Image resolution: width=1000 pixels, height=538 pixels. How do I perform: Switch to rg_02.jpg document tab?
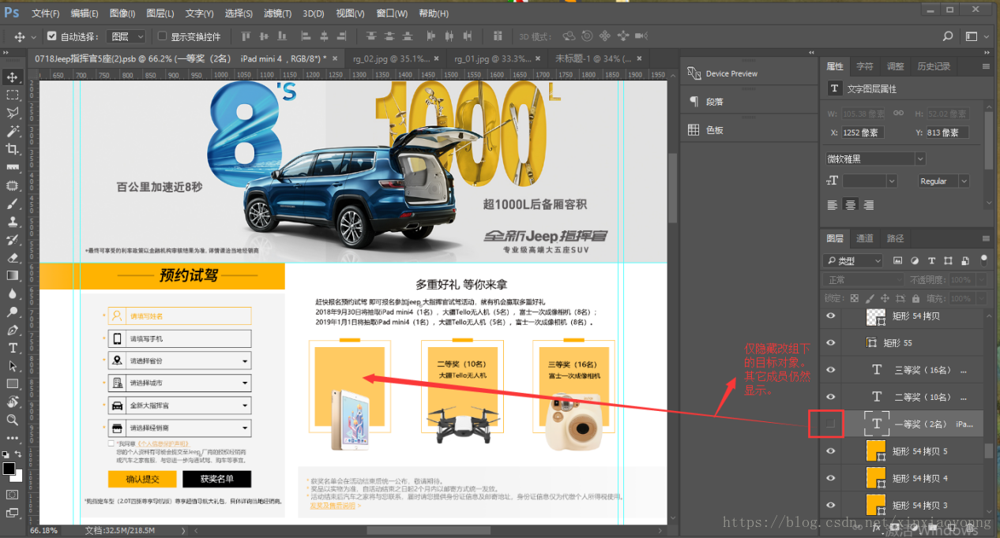pyautogui.click(x=392, y=58)
